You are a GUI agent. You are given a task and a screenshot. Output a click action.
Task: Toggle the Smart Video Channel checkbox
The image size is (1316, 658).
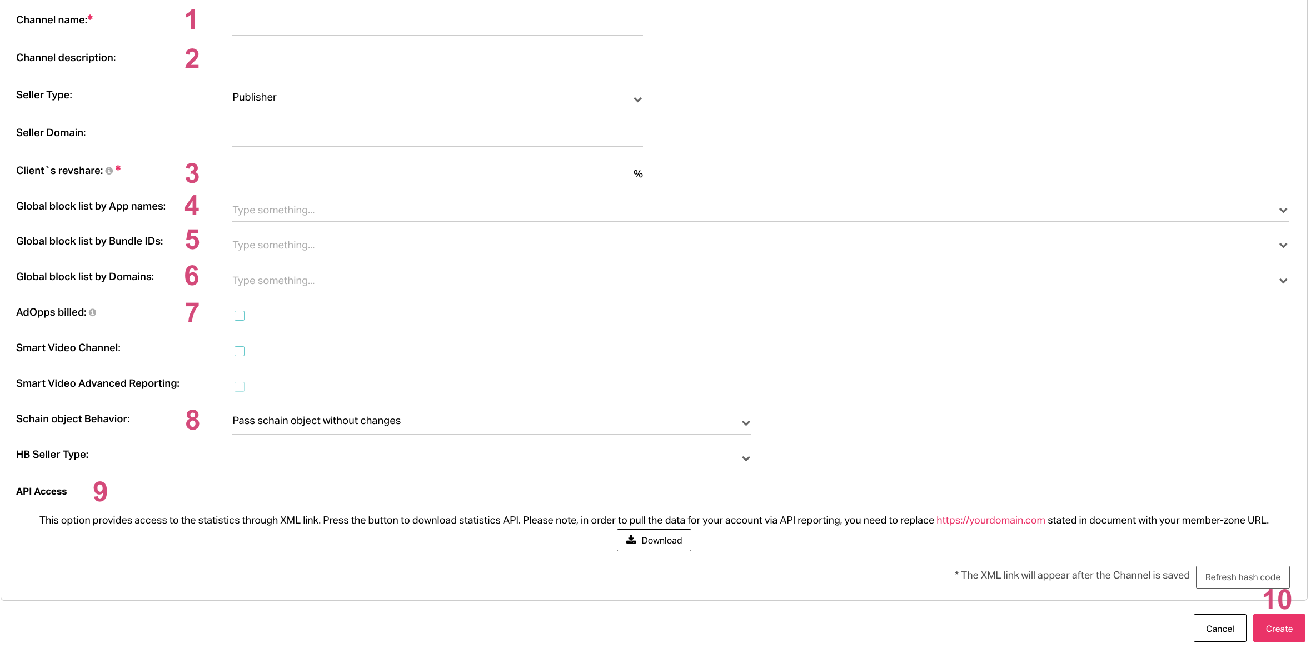pyautogui.click(x=240, y=351)
